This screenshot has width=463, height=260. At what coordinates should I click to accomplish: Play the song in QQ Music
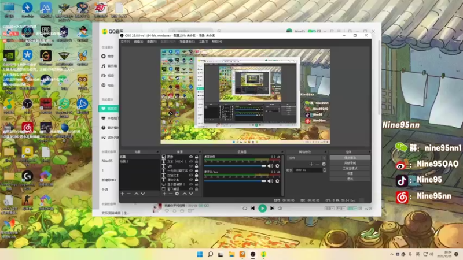(262, 209)
